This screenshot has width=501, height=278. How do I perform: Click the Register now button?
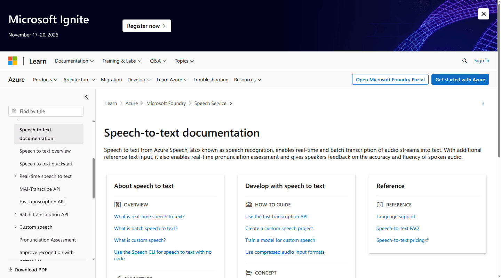point(147,26)
